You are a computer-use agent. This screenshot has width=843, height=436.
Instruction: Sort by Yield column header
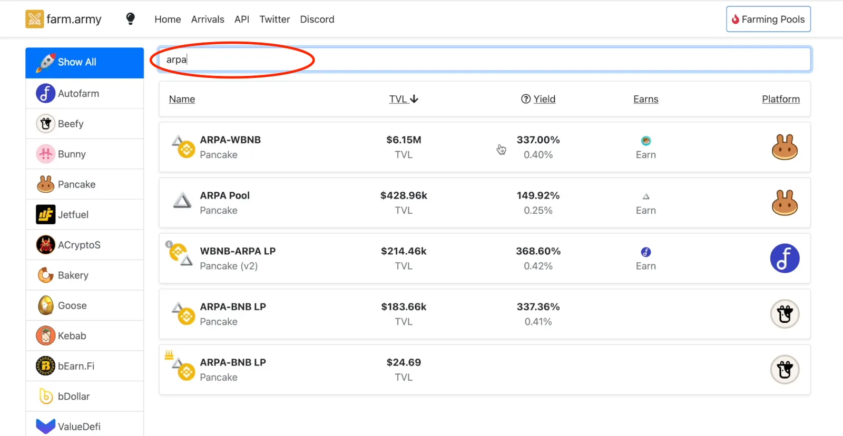tap(544, 99)
